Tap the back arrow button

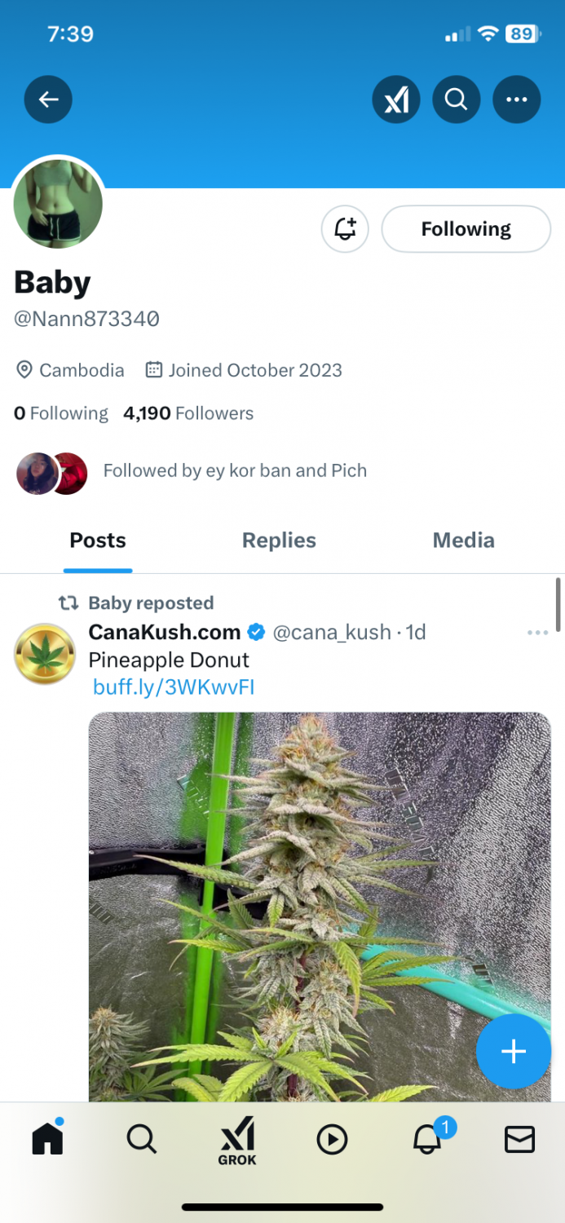coord(48,99)
